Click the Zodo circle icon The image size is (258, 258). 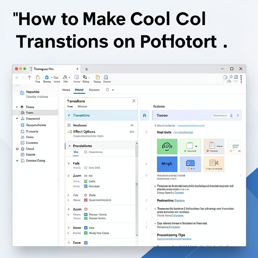tap(86, 195)
